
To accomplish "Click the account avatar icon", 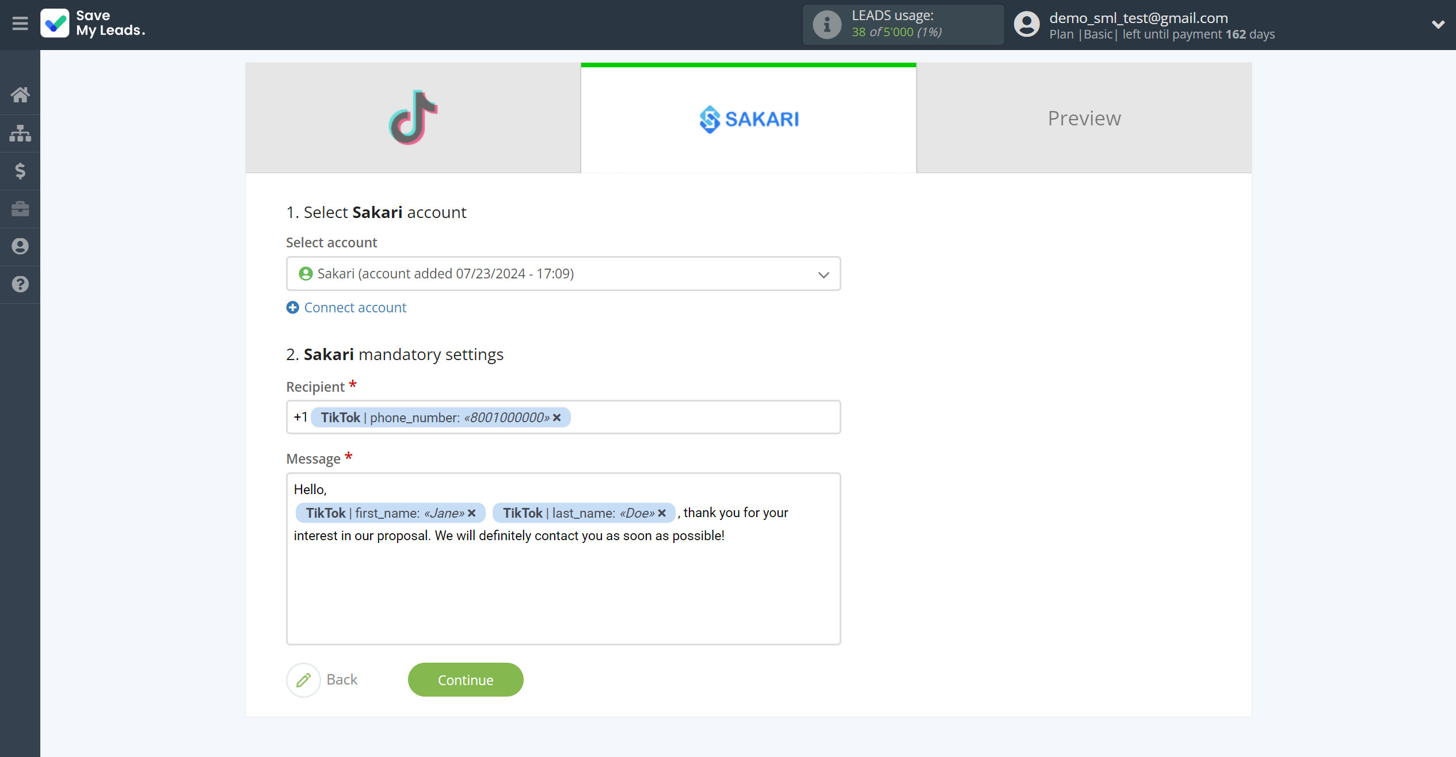I will click(x=1027, y=25).
